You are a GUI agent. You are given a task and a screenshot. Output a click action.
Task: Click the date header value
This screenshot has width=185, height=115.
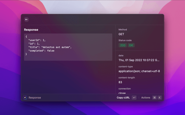[139, 60]
